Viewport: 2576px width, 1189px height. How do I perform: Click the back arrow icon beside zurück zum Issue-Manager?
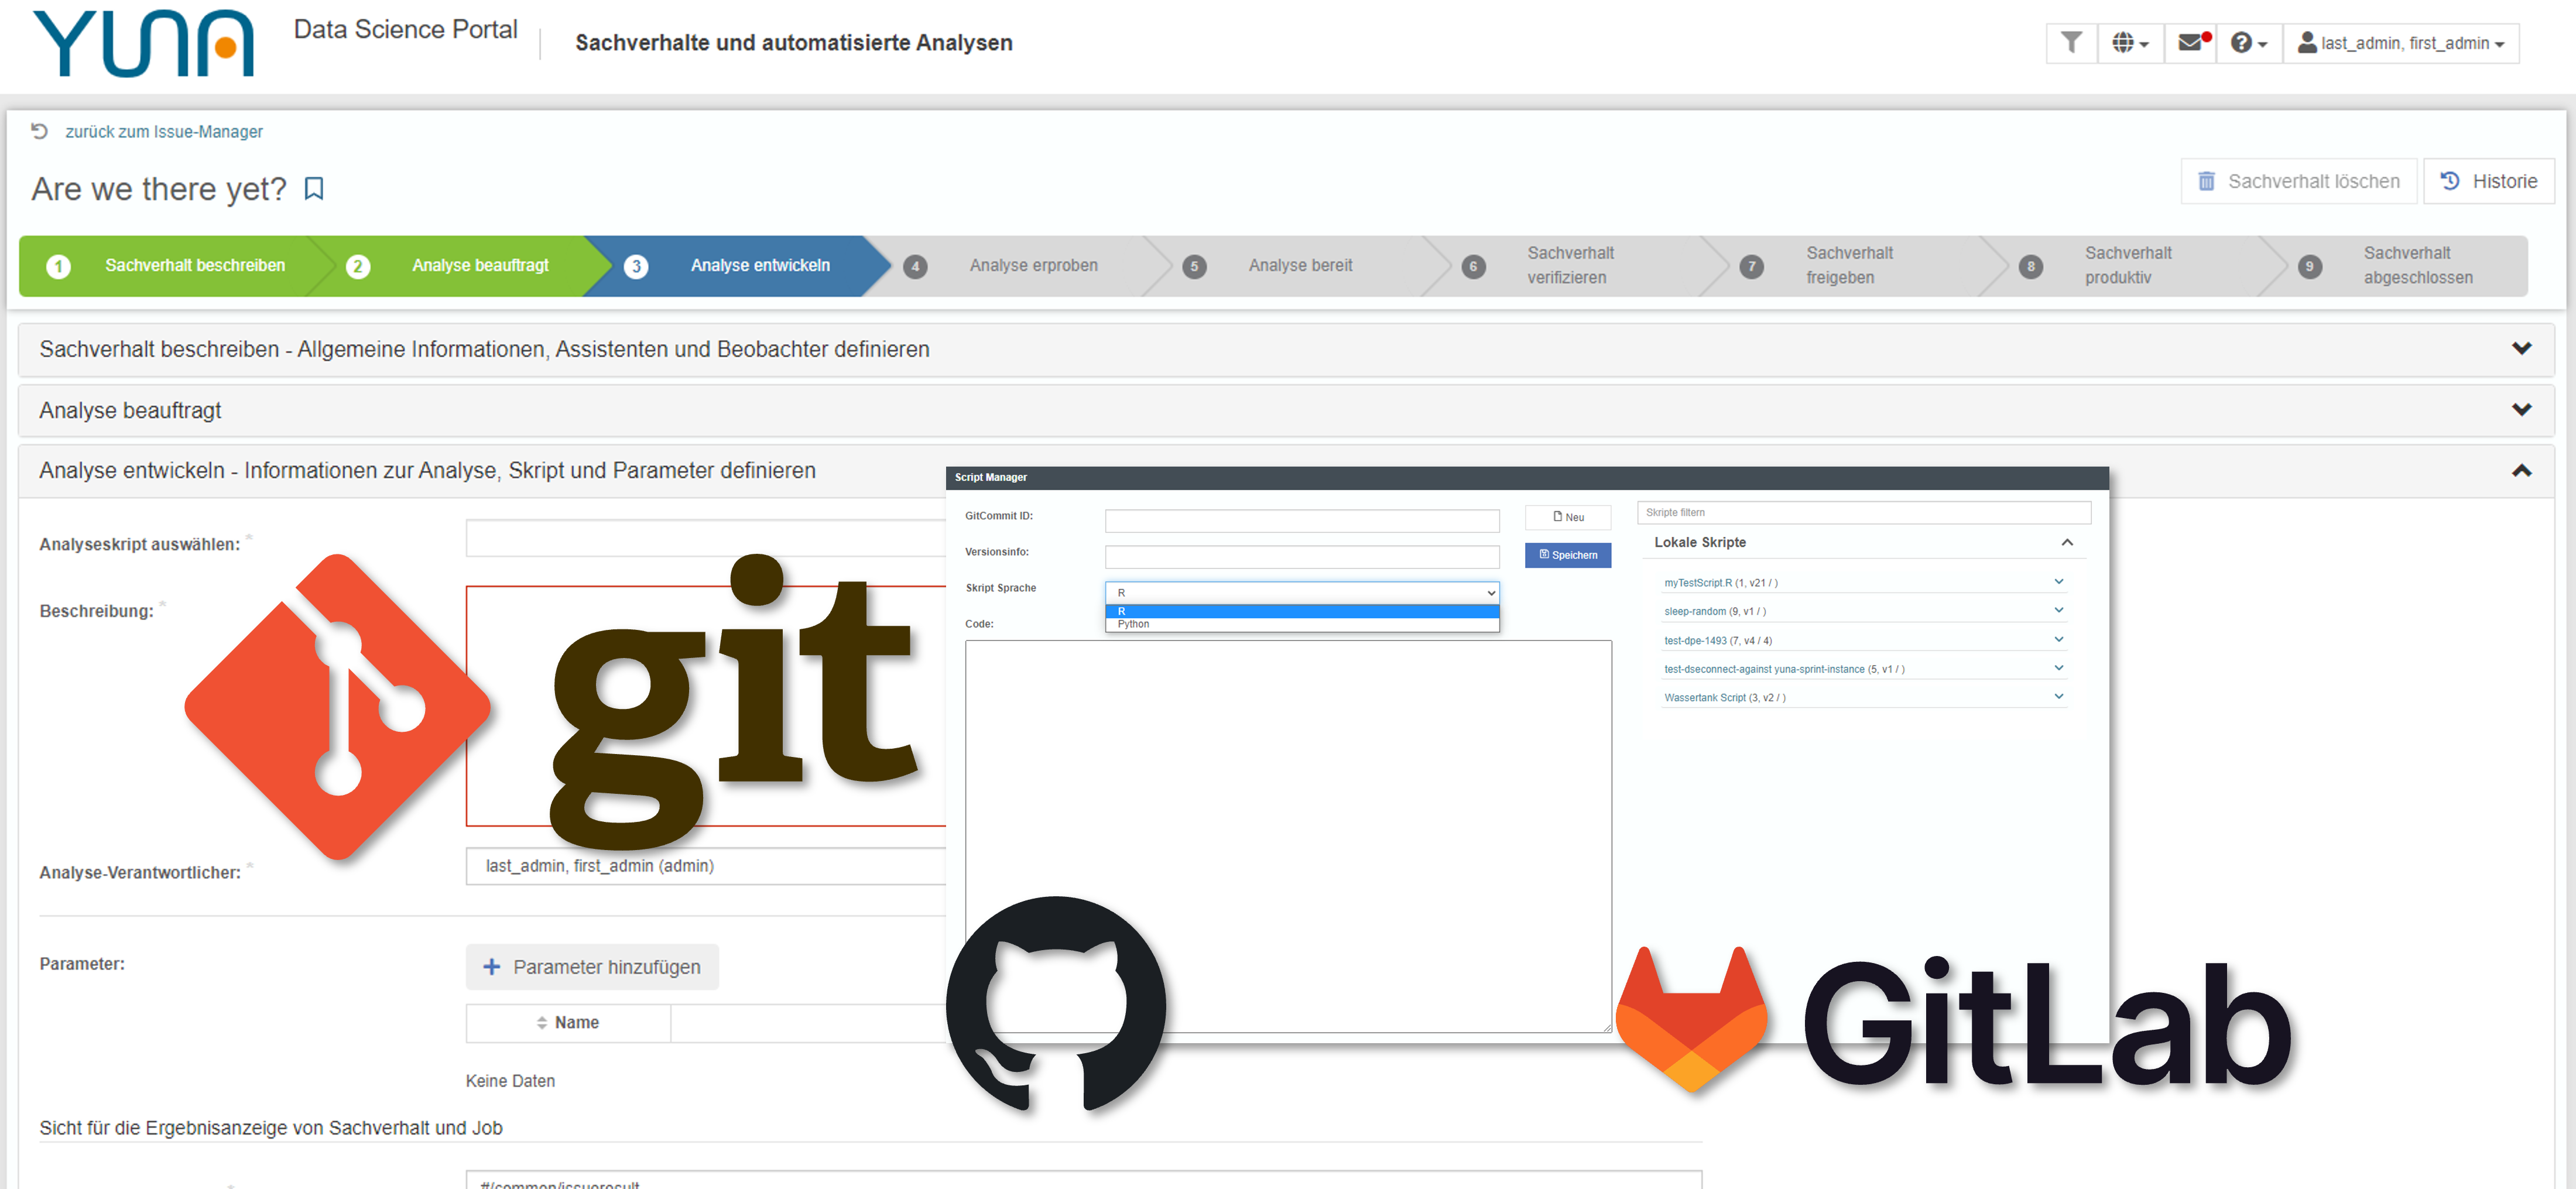point(39,131)
